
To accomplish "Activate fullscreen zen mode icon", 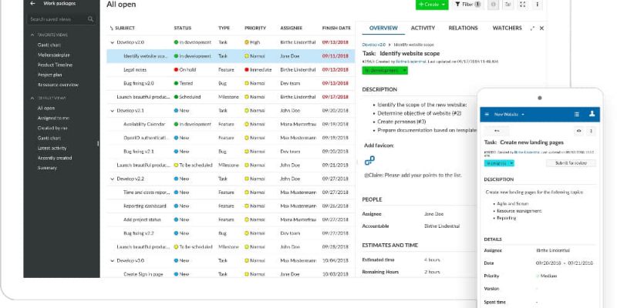I will tap(523, 5).
